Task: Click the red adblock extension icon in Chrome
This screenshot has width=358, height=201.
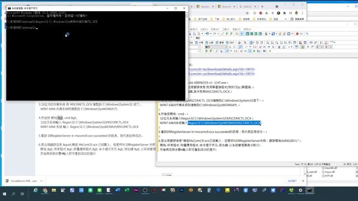Action: coord(261,13)
